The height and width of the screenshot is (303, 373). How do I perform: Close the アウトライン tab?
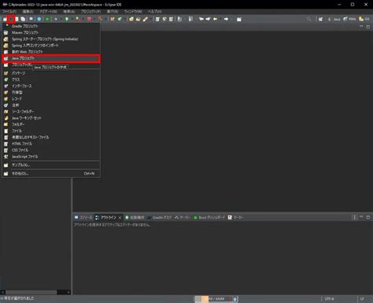click(120, 217)
